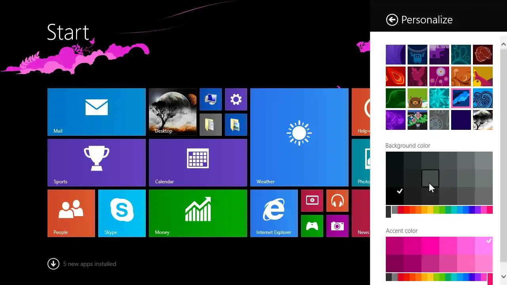Open the People tile
The height and width of the screenshot is (285, 507).
point(71,213)
